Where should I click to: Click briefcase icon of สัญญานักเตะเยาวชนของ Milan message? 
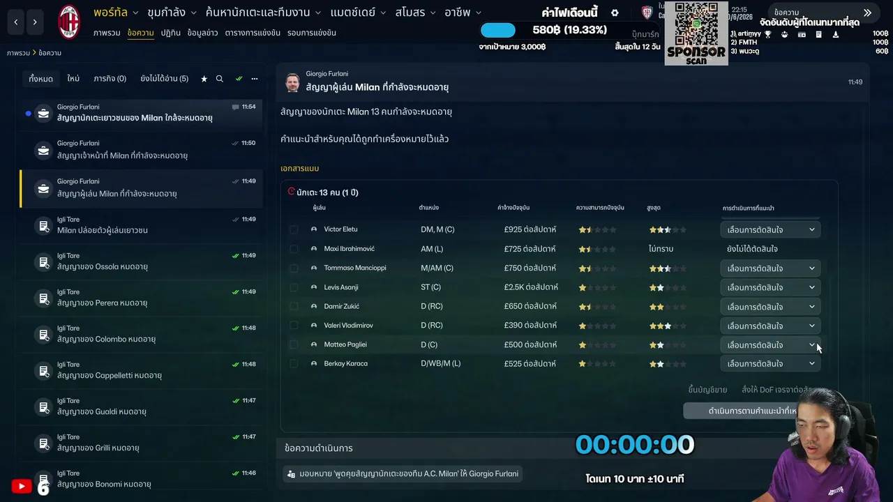click(43, 113)
